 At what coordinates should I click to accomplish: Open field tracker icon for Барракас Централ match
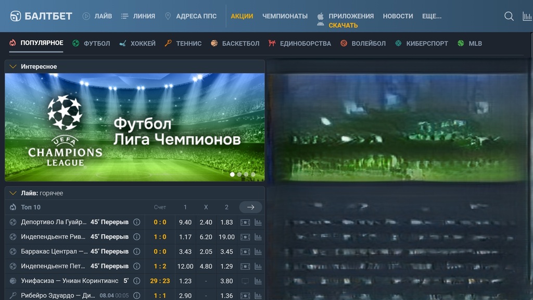pos(245,252)
